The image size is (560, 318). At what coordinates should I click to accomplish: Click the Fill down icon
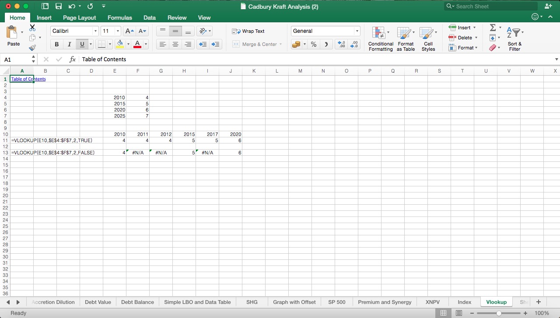pyautogui.click(x=493, y=38)
